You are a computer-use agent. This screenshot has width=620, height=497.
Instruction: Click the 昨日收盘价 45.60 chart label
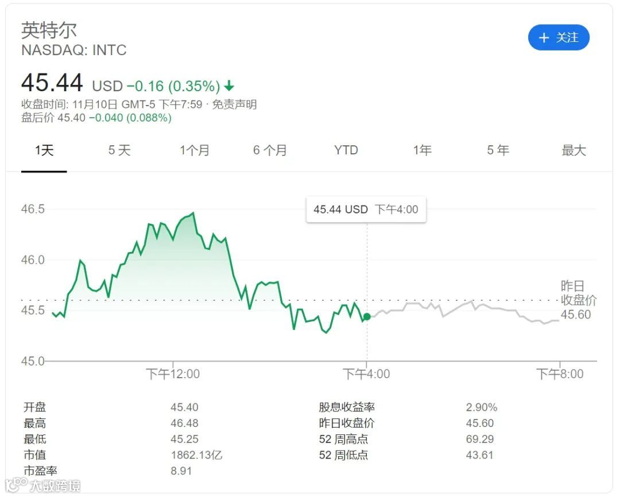pos(576,300)
